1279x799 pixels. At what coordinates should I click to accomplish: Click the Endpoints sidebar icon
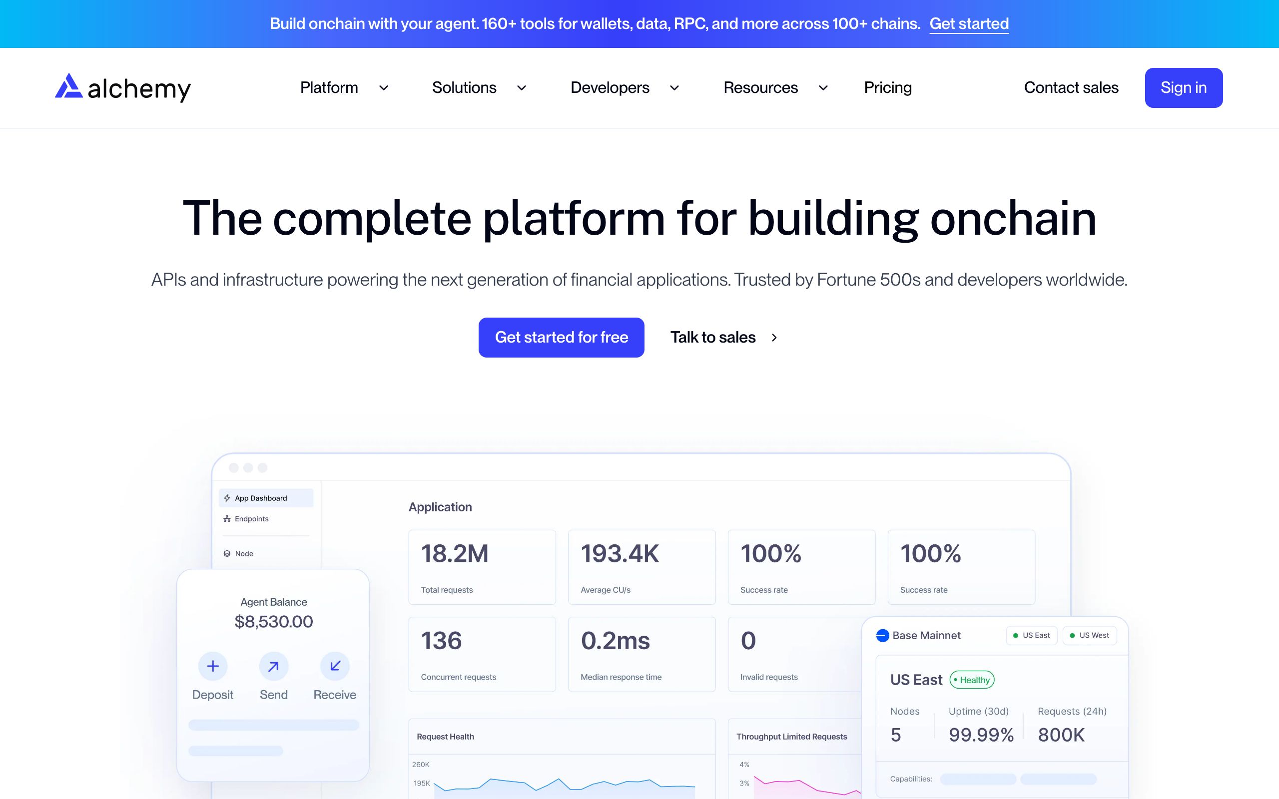click(x=227, y=519)
